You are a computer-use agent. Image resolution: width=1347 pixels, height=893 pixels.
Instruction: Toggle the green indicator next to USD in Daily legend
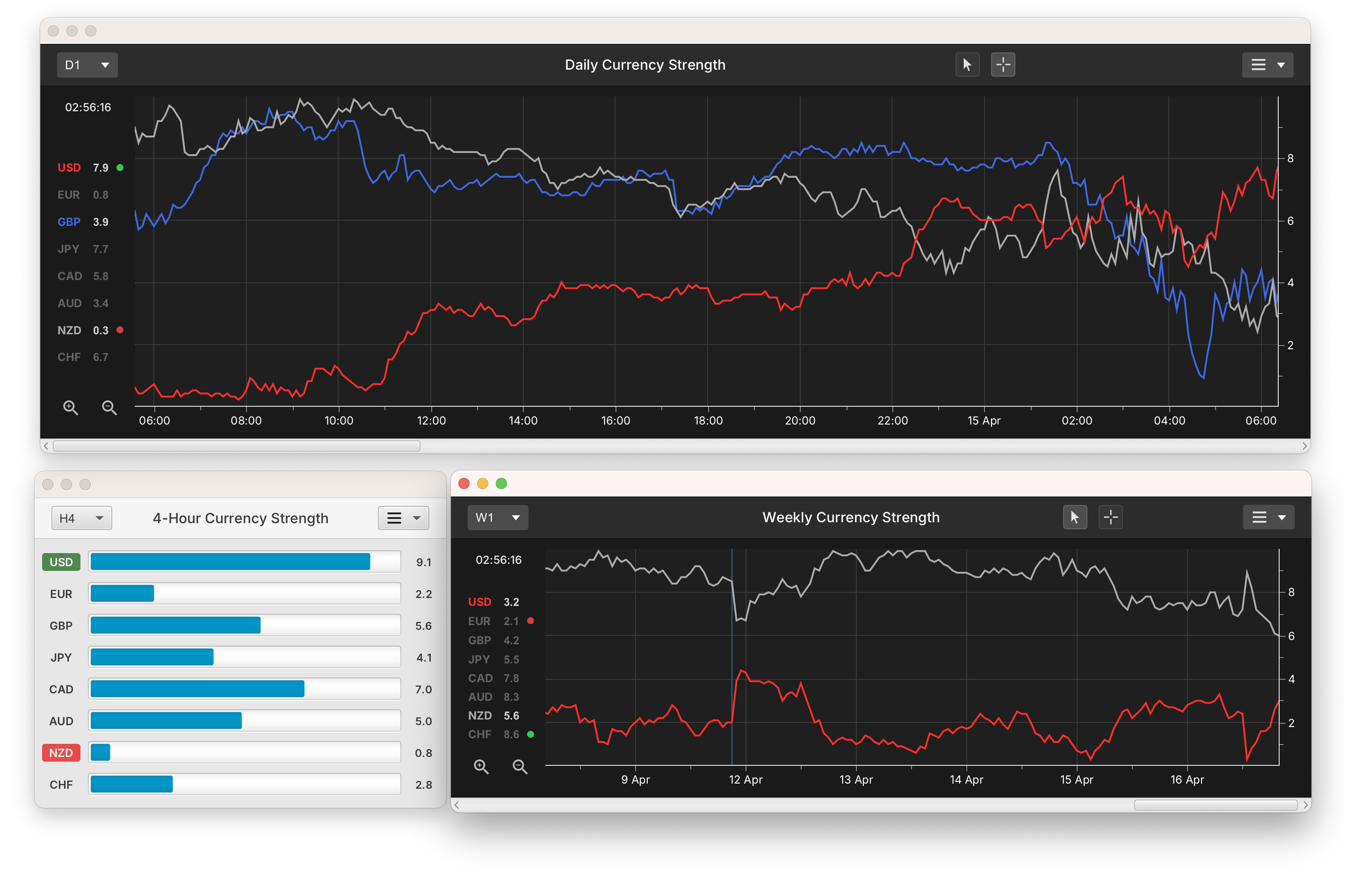click(x=120, y=167)
